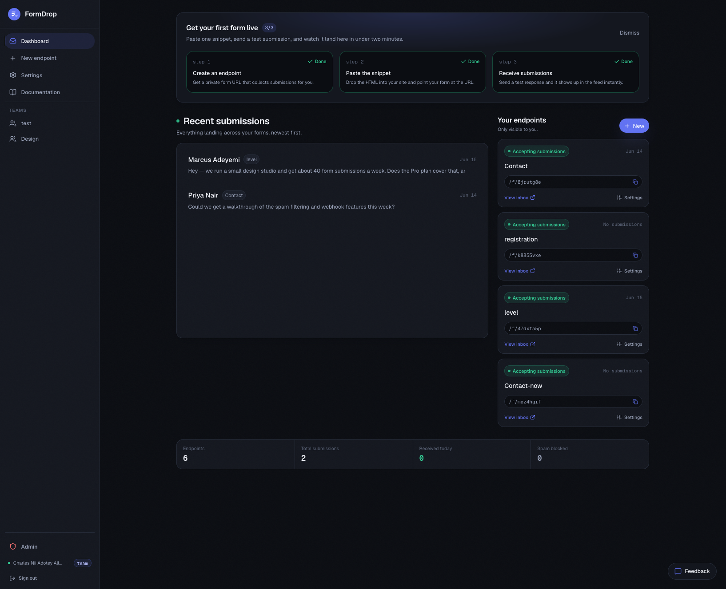
Task: Open the Admin link
Action: (x=50, y=547)
